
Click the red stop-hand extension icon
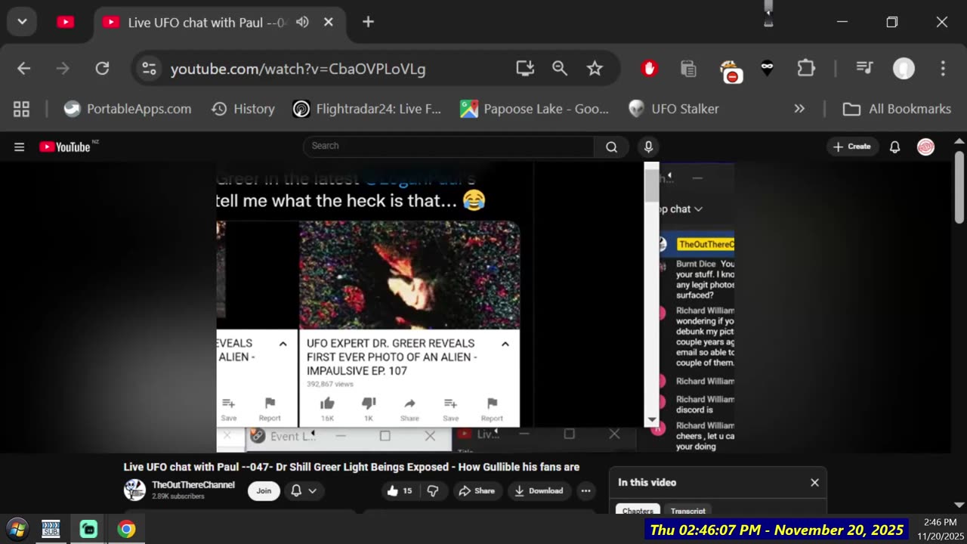(649, 69)
